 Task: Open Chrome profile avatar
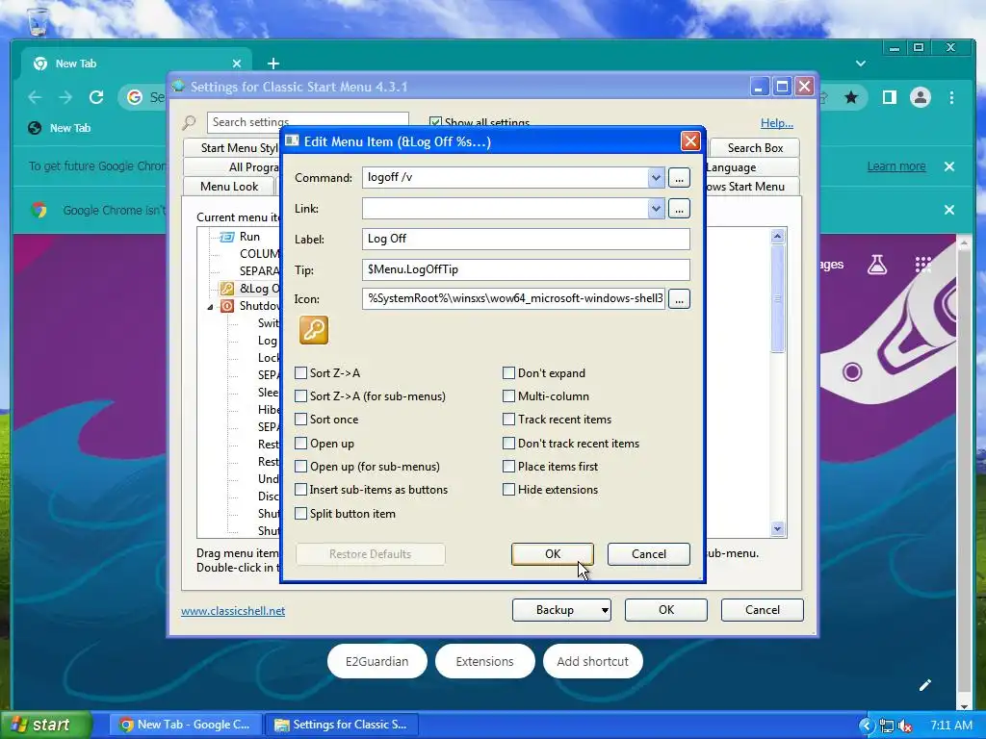point(920,97)
